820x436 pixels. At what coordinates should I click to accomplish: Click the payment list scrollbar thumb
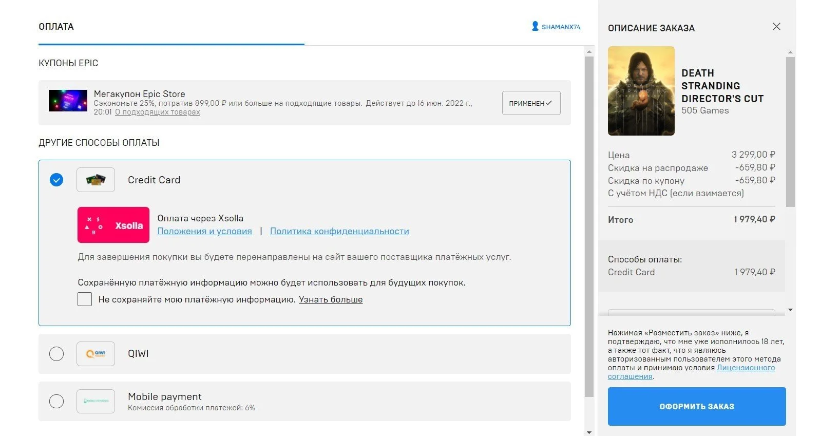589,226
